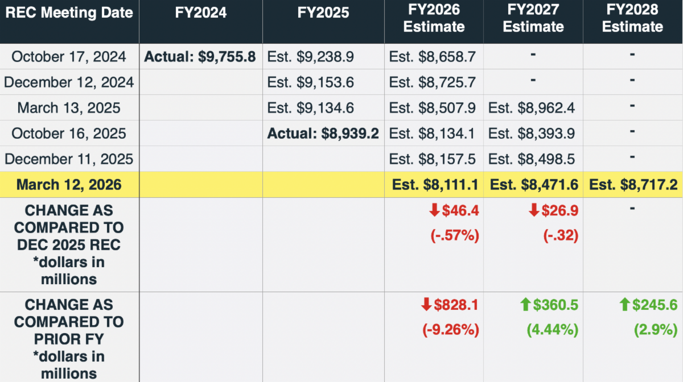This screenshot has height=382, width=683.
Task: Click the FY2028 Estimate column header
Action: click(x=632, y=19)
